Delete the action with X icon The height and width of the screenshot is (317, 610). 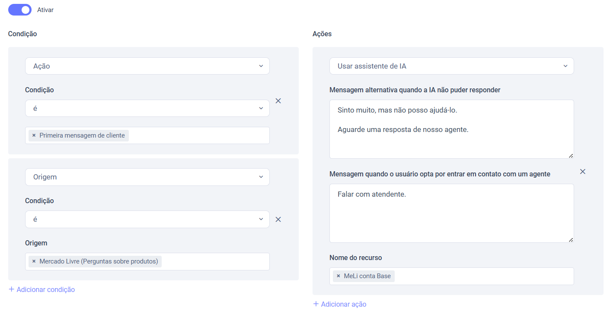click(583, 171)
